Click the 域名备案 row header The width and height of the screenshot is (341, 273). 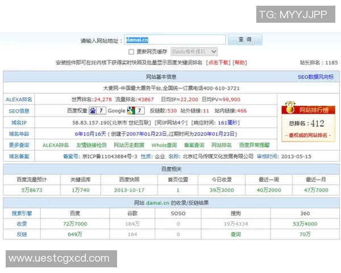(19, 156)
